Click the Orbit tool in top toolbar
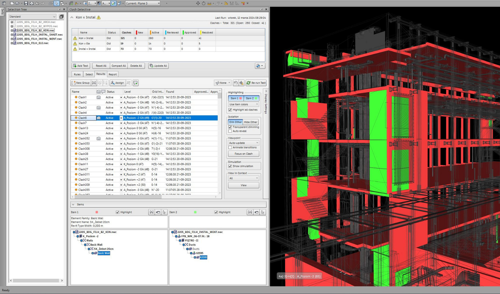Screen dimensions: 500x294 click(204, 3)
